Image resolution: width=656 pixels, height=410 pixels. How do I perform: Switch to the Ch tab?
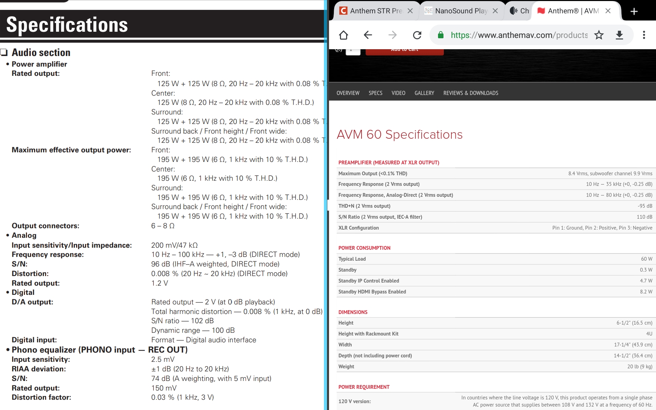pos(519,11)
